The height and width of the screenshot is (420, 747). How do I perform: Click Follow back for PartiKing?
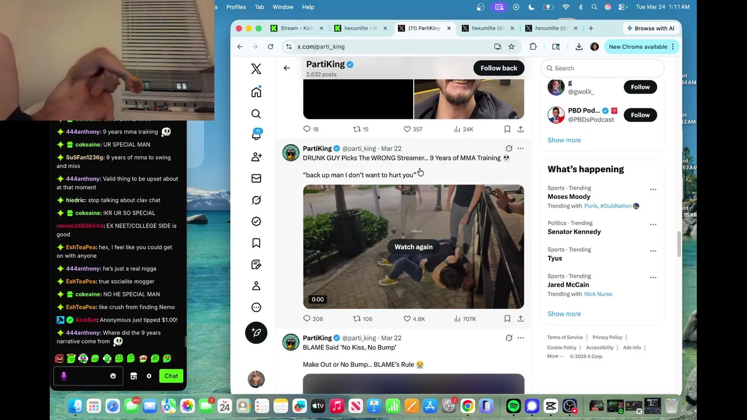[499, 68]
